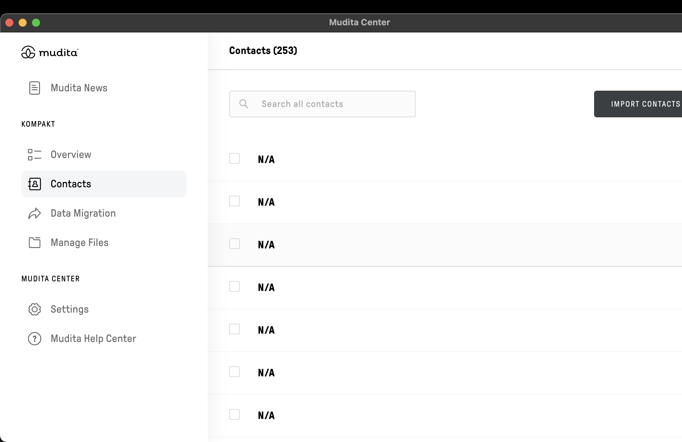Check the first N/A contact checkbox
Image resolution: width=682 pixels, height=442 pixels.
(x=234, y=159)
